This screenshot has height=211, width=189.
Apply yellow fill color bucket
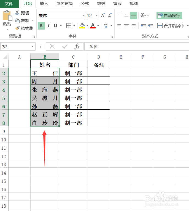point(82,26)
